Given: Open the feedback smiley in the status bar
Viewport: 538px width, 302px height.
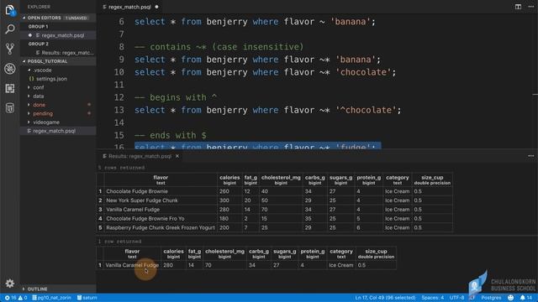Looking at the screenshot, I should pos(510,298).
